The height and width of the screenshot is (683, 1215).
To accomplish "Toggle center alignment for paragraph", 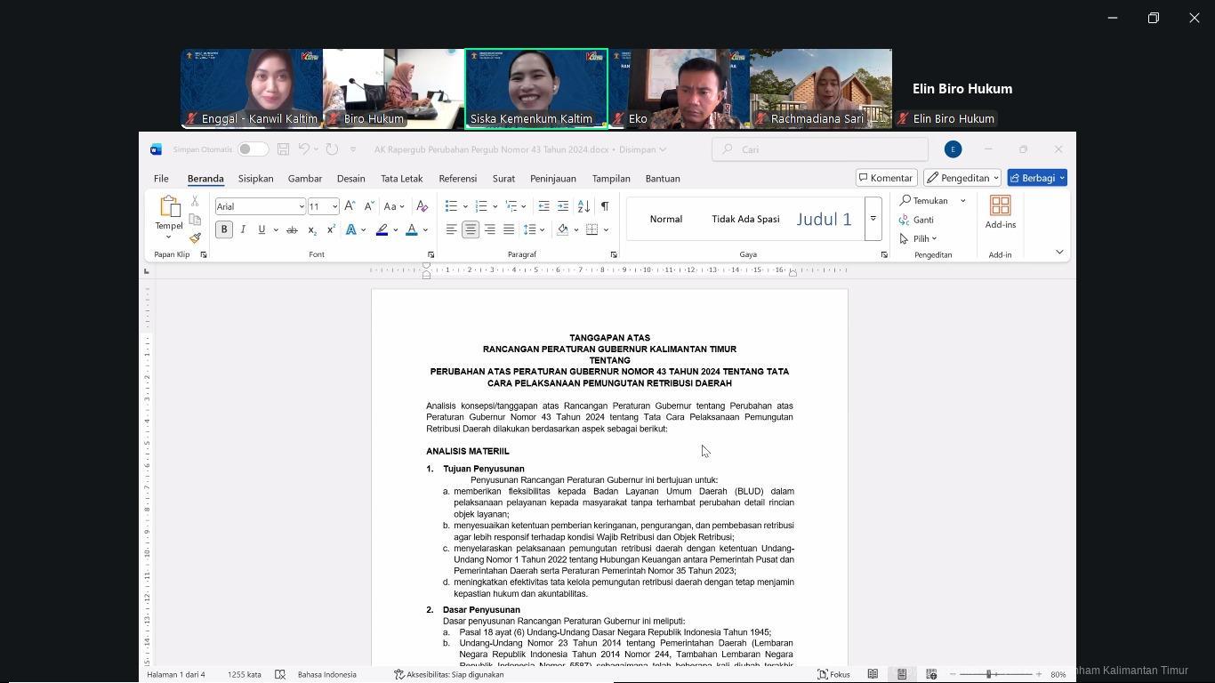I will (471, 230).
